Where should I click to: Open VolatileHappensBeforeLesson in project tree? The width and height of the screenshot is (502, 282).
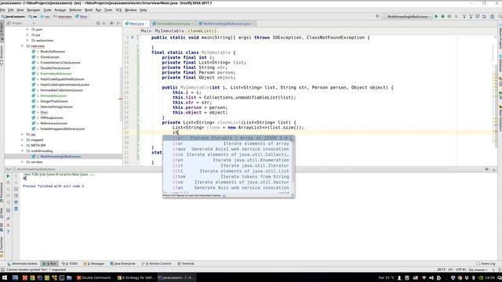63,128
